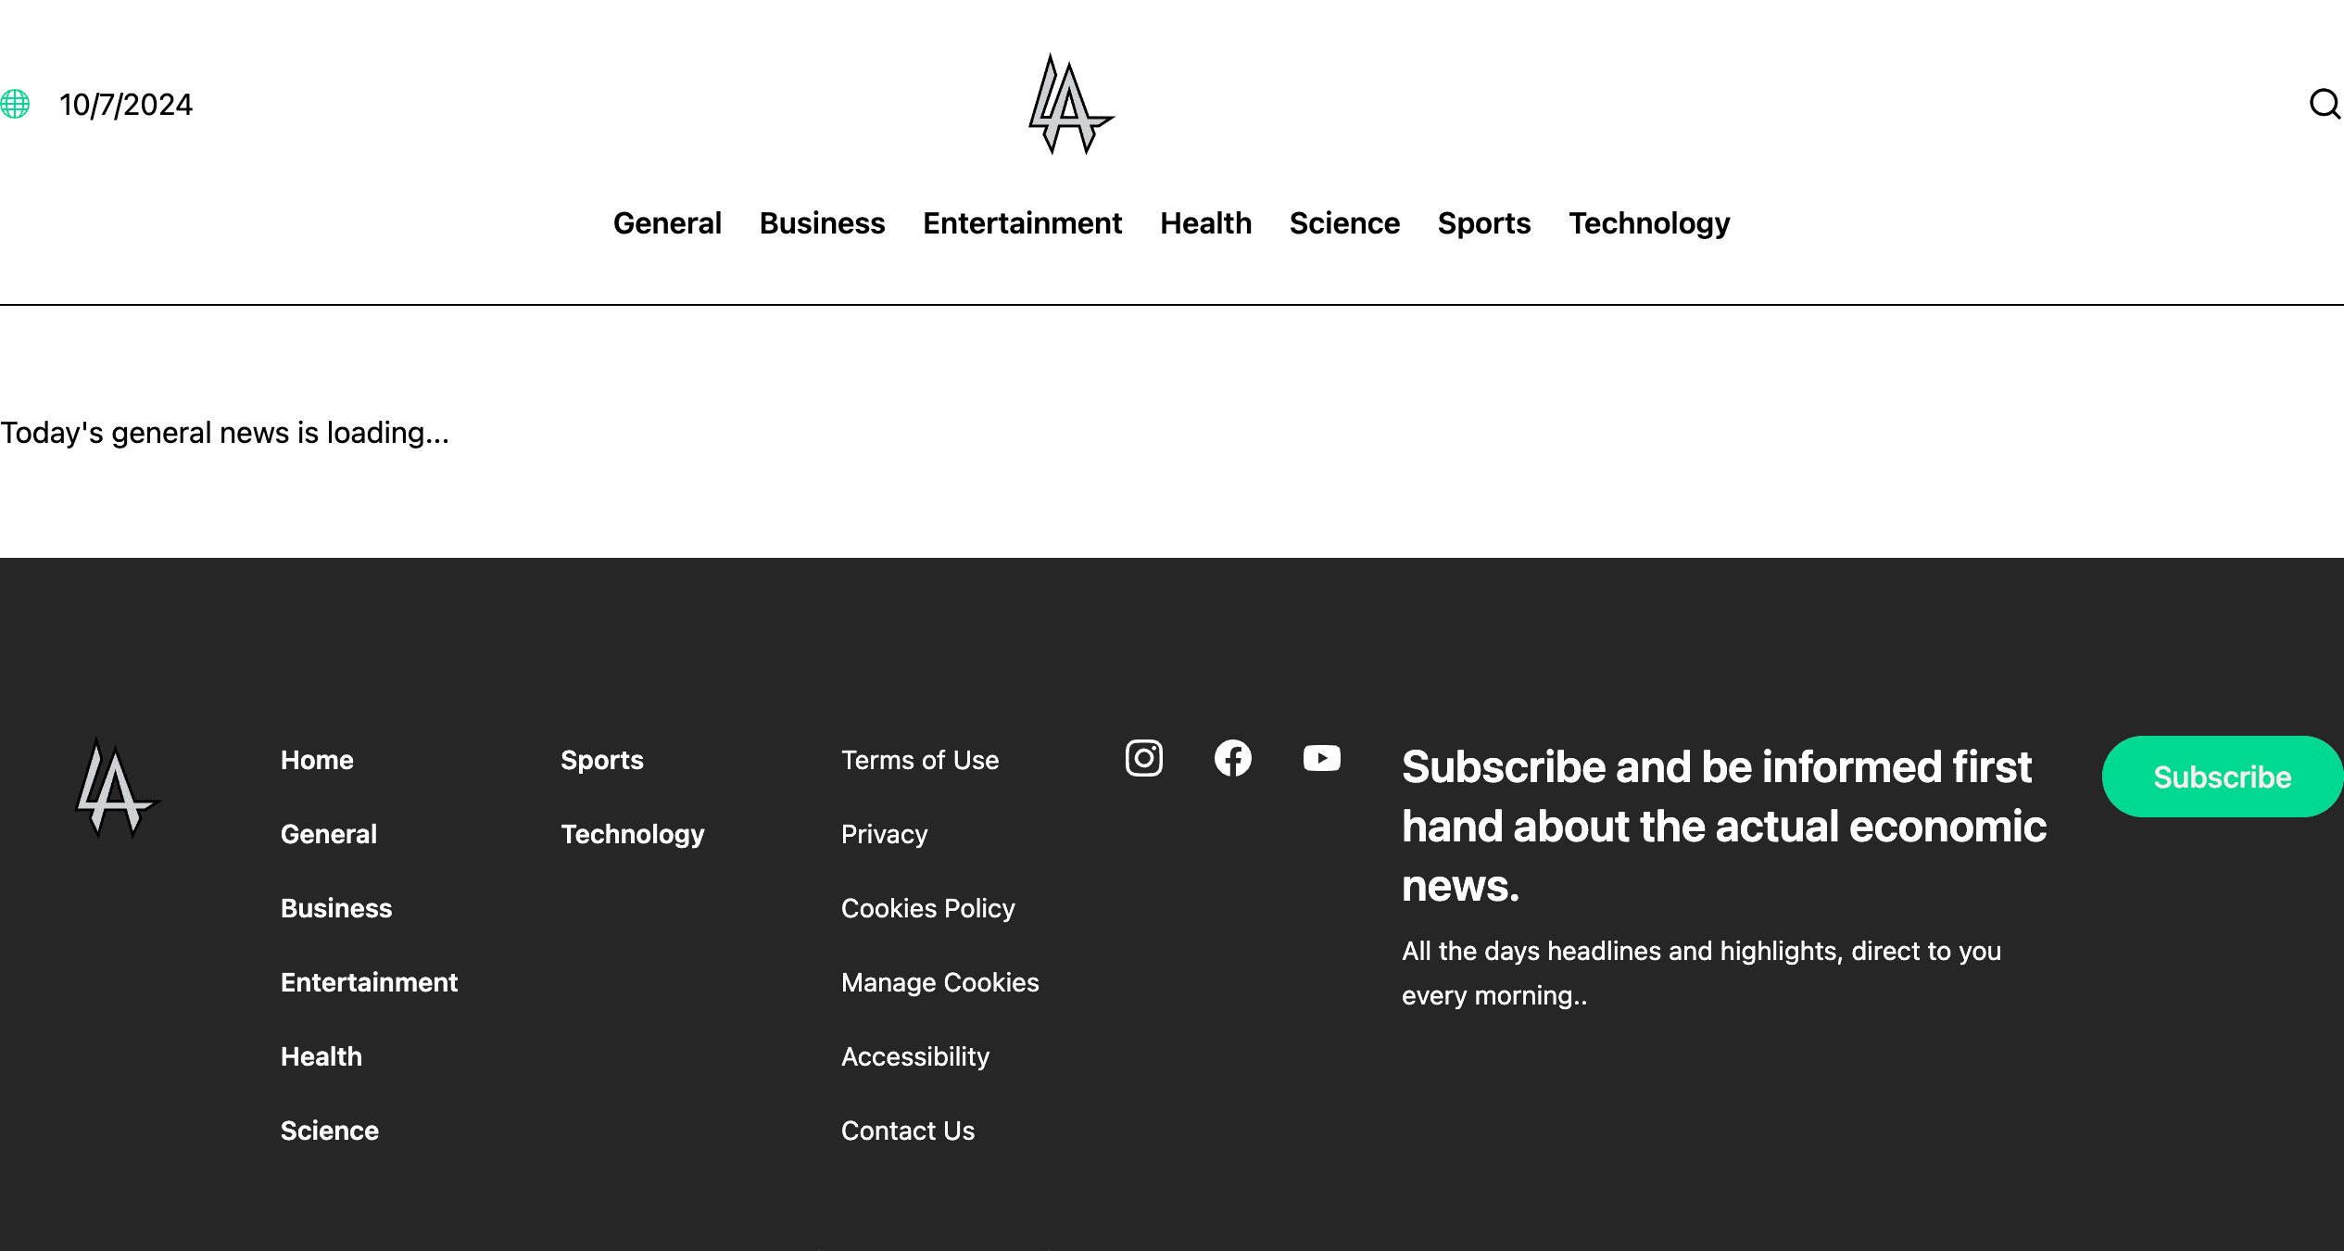
Task: Select Science in the top navigation
Action: [x=1344, y=223]
